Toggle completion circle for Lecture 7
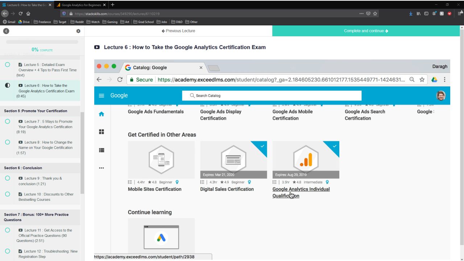464x261 pixels. pos(7,121)
